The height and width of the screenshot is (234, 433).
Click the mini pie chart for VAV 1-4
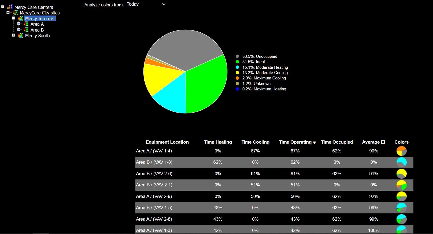tap(401, 151)
